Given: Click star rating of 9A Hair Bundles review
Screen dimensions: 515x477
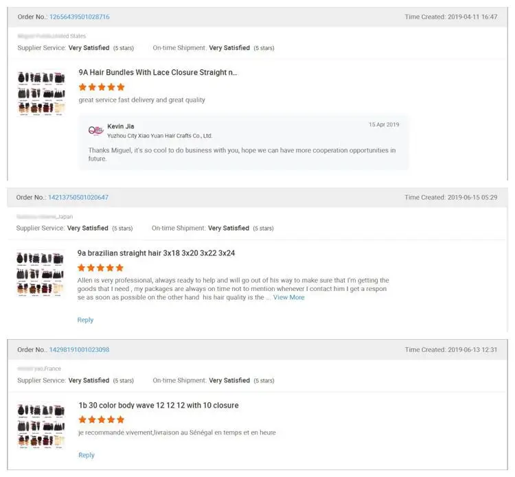Looking at the screenshot, I should (x=102, y=87).
